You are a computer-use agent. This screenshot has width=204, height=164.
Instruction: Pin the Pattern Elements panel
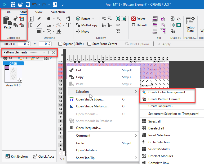[x=48, y=52]
